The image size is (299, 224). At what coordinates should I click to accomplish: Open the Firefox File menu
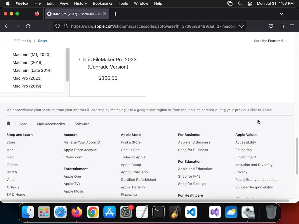(x=38, y=3)
